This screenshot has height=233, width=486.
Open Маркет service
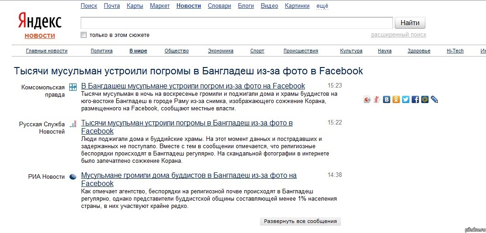point(160,6)
